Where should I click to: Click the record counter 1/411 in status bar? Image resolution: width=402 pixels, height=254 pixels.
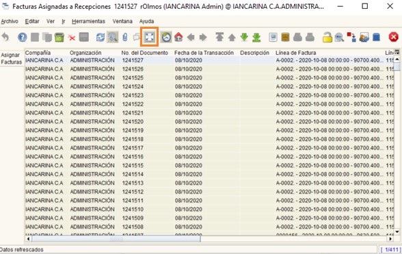(x=391, y=249)
